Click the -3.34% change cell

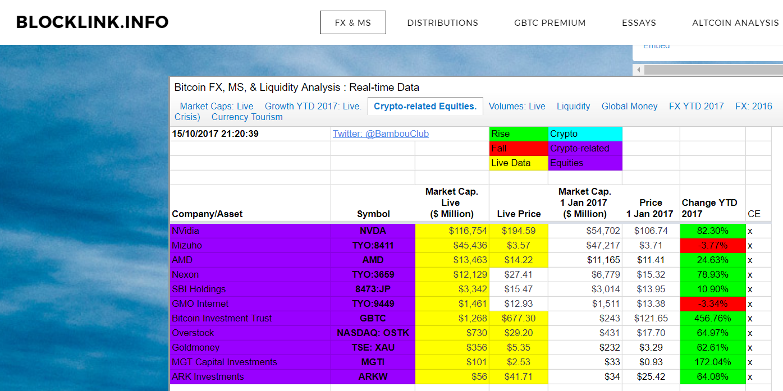click(713, 303)
